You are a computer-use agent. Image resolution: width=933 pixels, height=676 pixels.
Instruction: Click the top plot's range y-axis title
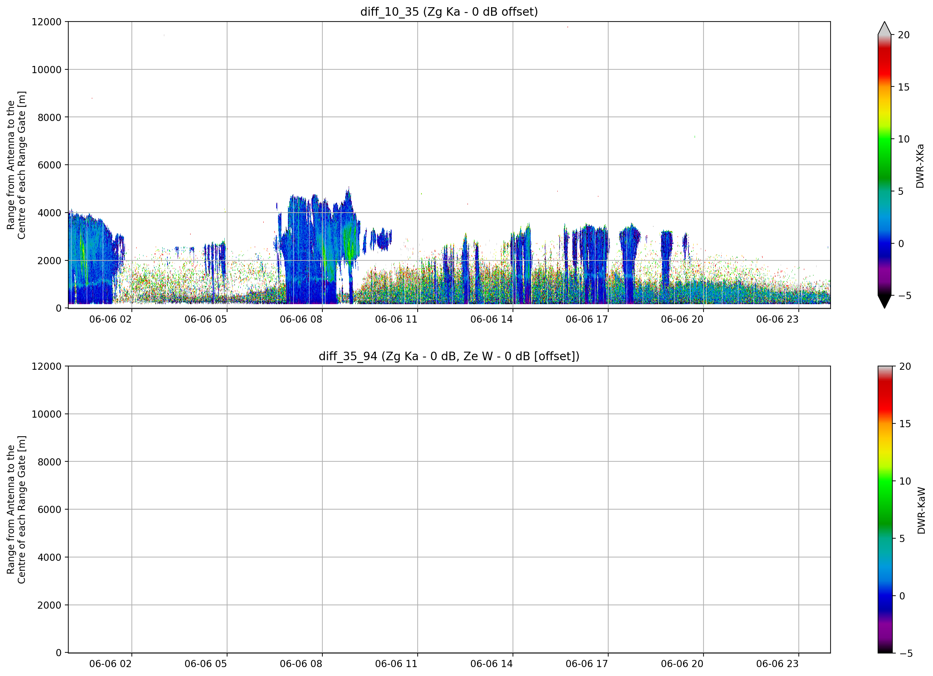16,165
